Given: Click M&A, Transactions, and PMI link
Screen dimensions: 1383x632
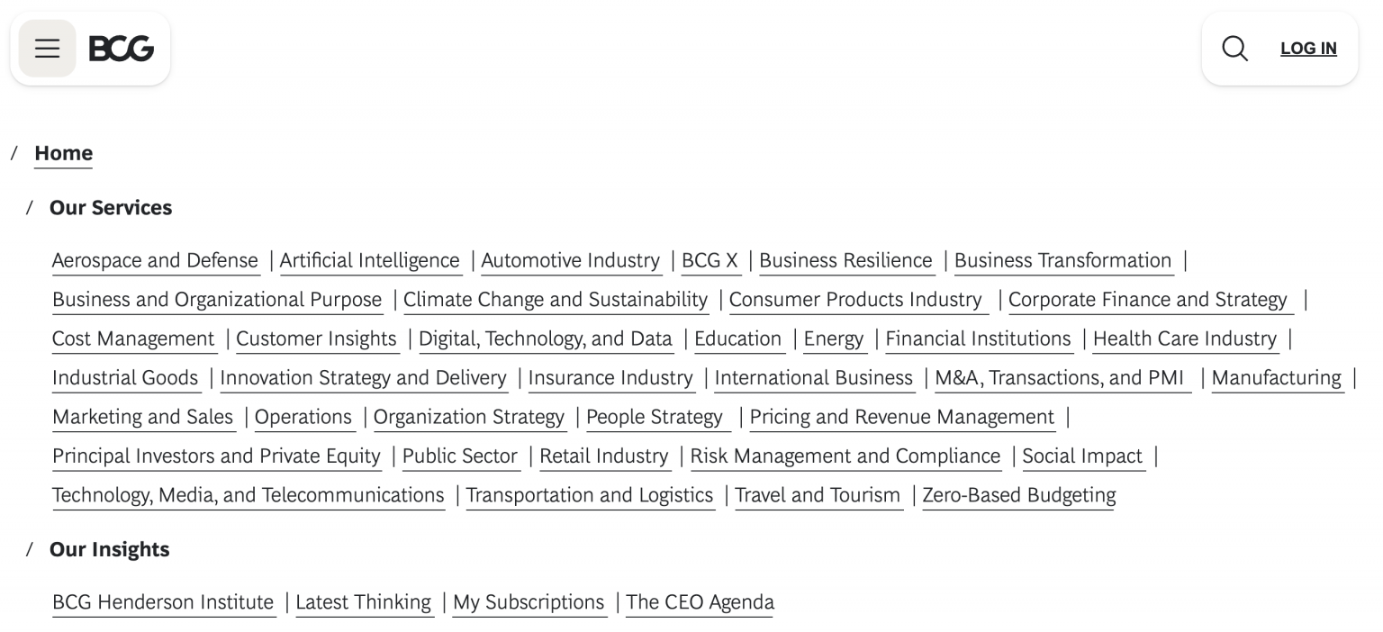Looking at the screenshot, I should 1059,378.
